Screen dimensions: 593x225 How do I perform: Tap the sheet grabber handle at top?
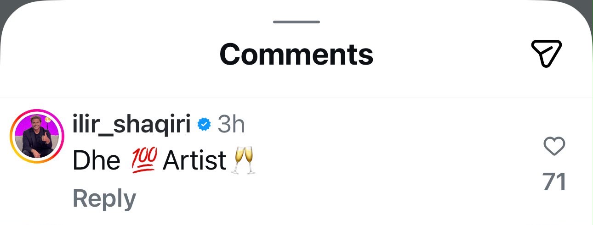coord(296,22)
